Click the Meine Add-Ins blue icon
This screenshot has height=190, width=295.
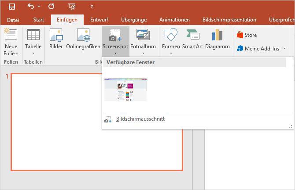point(240,49)
